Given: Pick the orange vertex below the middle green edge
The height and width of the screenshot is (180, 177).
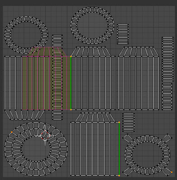Looking at the screenshot, I should tap(71, 110).
